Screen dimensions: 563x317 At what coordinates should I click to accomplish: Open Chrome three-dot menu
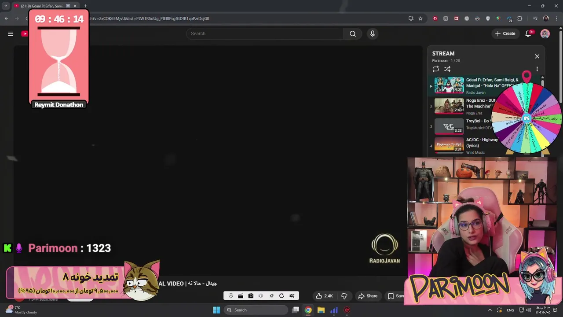[x=556, y=18]
